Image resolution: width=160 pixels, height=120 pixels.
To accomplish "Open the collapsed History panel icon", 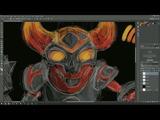I will click(x=138, y=23).
